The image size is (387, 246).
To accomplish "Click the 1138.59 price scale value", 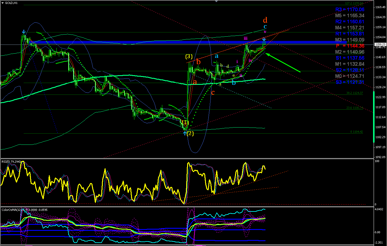I will pos(380,67).
